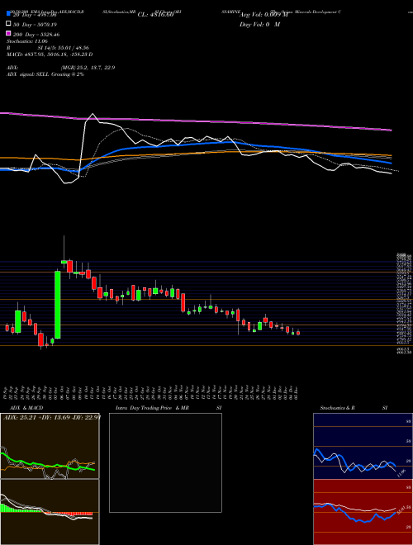
Task: Click the white 50 Day legend swatch
Action: (9, 24)
